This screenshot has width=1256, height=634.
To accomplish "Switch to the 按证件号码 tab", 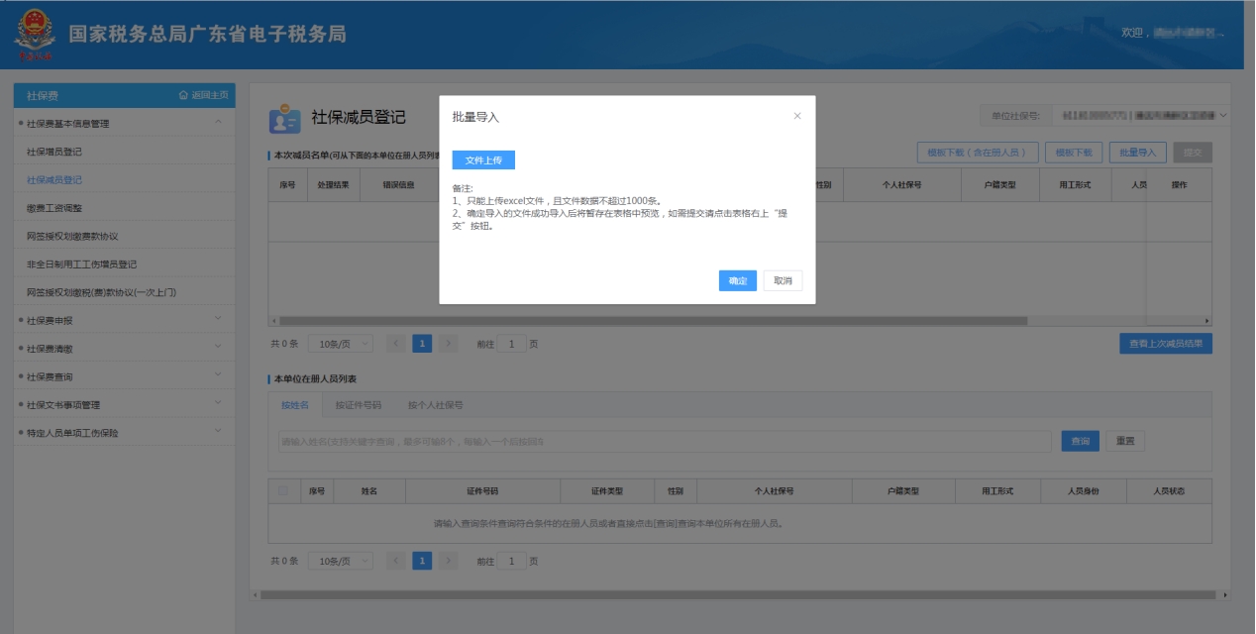I will click(358, 405).
